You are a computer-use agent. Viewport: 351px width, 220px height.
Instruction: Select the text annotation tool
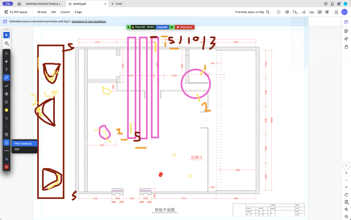point(7,69)
